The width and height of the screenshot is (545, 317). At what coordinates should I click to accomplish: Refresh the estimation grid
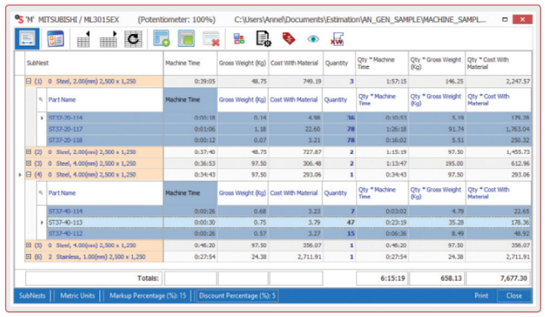tap(133, 39)
